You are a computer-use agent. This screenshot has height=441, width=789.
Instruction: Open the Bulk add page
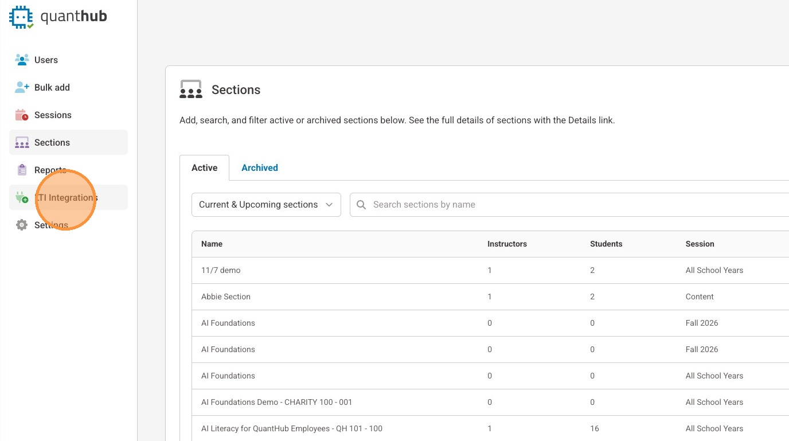pyautogui.click(x=52, y=87)
